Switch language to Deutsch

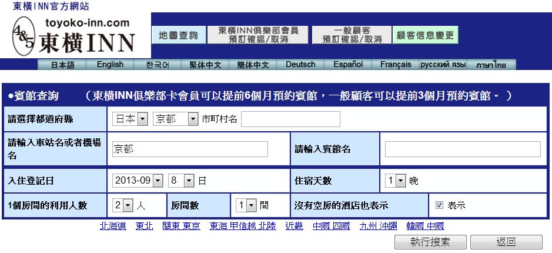pyautogui.click(x=300, y=65)
